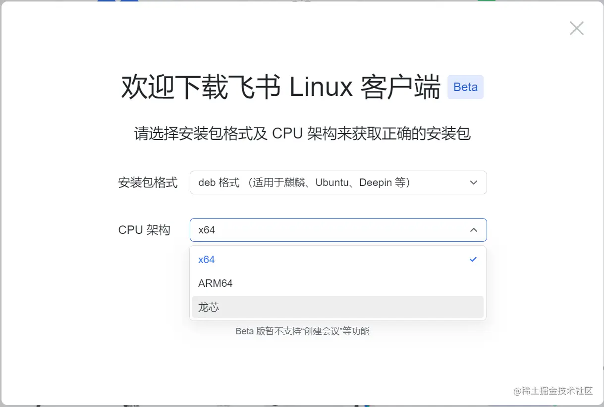Screen dimensions: 604x407
Task: Click the 稀土掘金技术社区 watermark
Action: (x=553, y=391)
